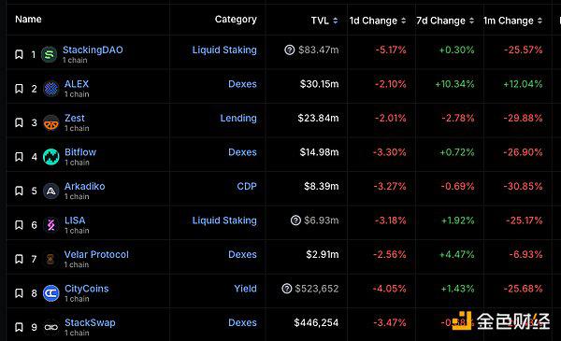Open the CDP category link
The image size is (561, 341).
[247, 186]
